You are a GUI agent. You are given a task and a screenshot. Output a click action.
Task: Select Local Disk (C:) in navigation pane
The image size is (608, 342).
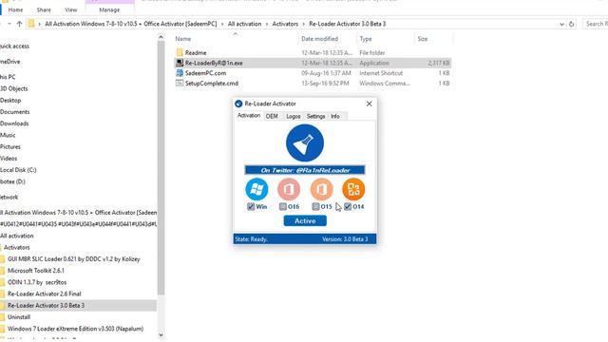point(18,170)
